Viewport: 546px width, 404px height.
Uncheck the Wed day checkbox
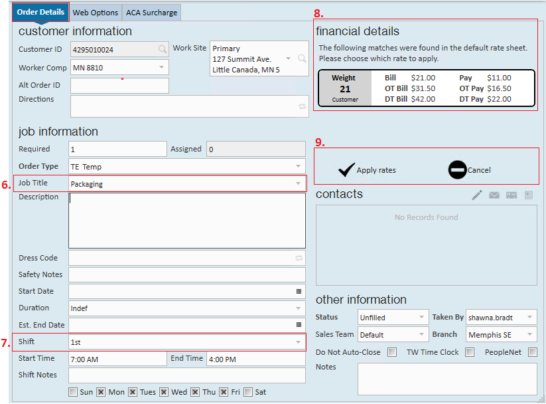tap(164, 392)
